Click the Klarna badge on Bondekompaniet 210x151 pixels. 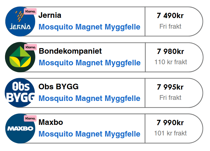pos(31,47)
